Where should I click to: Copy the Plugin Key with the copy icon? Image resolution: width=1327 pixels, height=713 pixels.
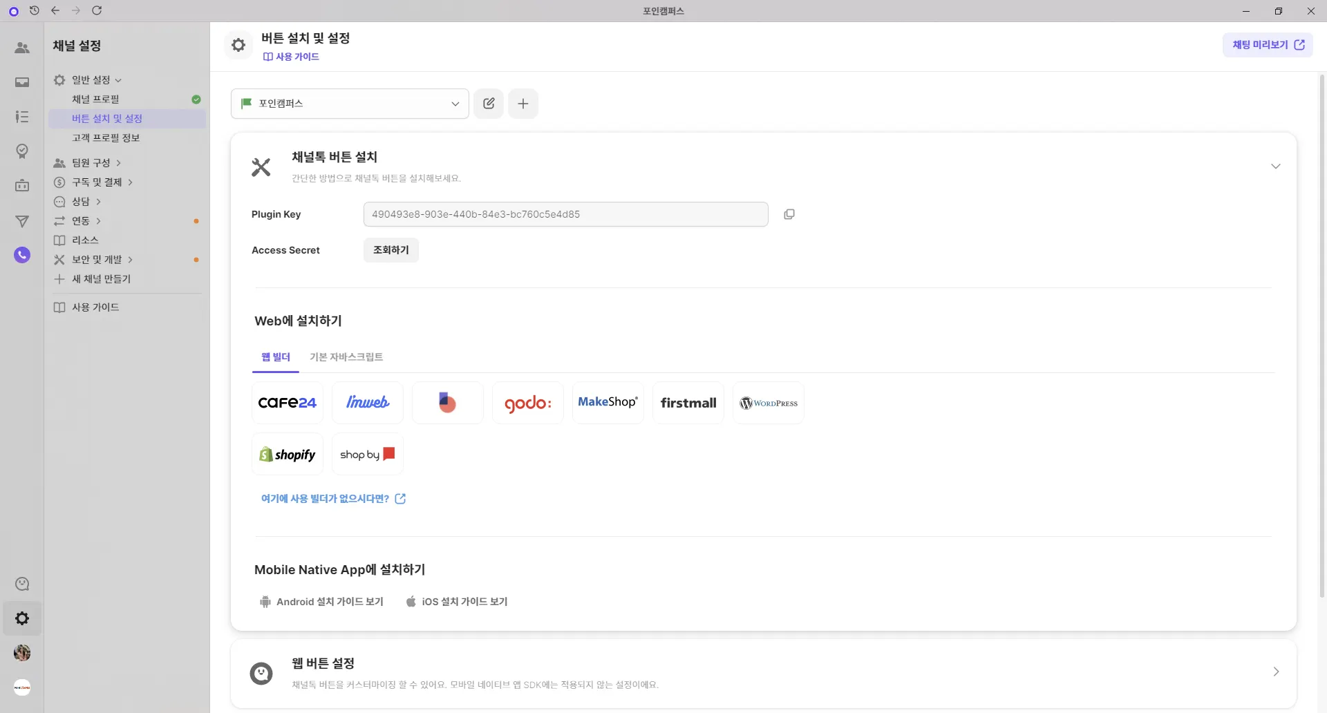[x=789, y=214]
